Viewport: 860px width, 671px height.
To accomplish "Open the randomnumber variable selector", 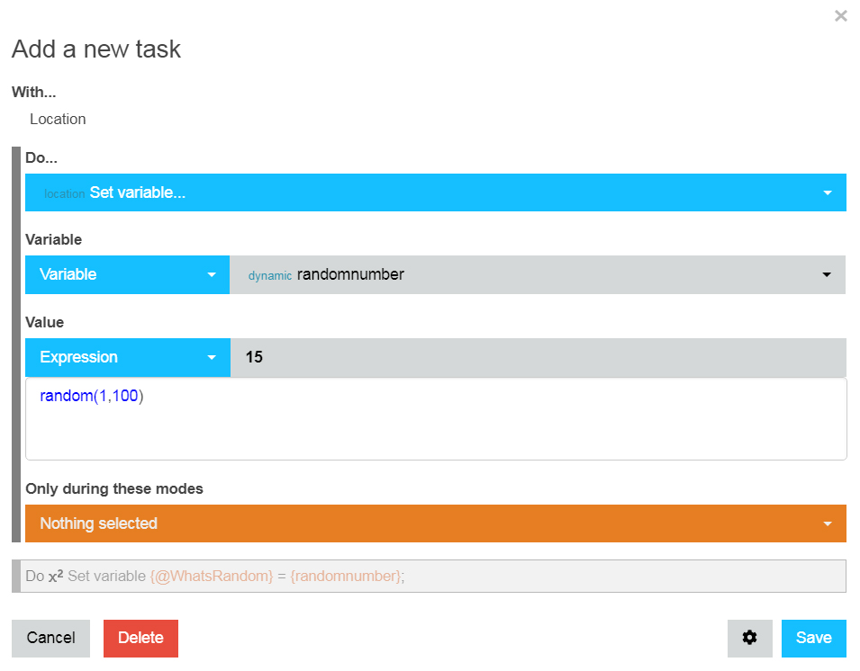I will coord(538,274).
